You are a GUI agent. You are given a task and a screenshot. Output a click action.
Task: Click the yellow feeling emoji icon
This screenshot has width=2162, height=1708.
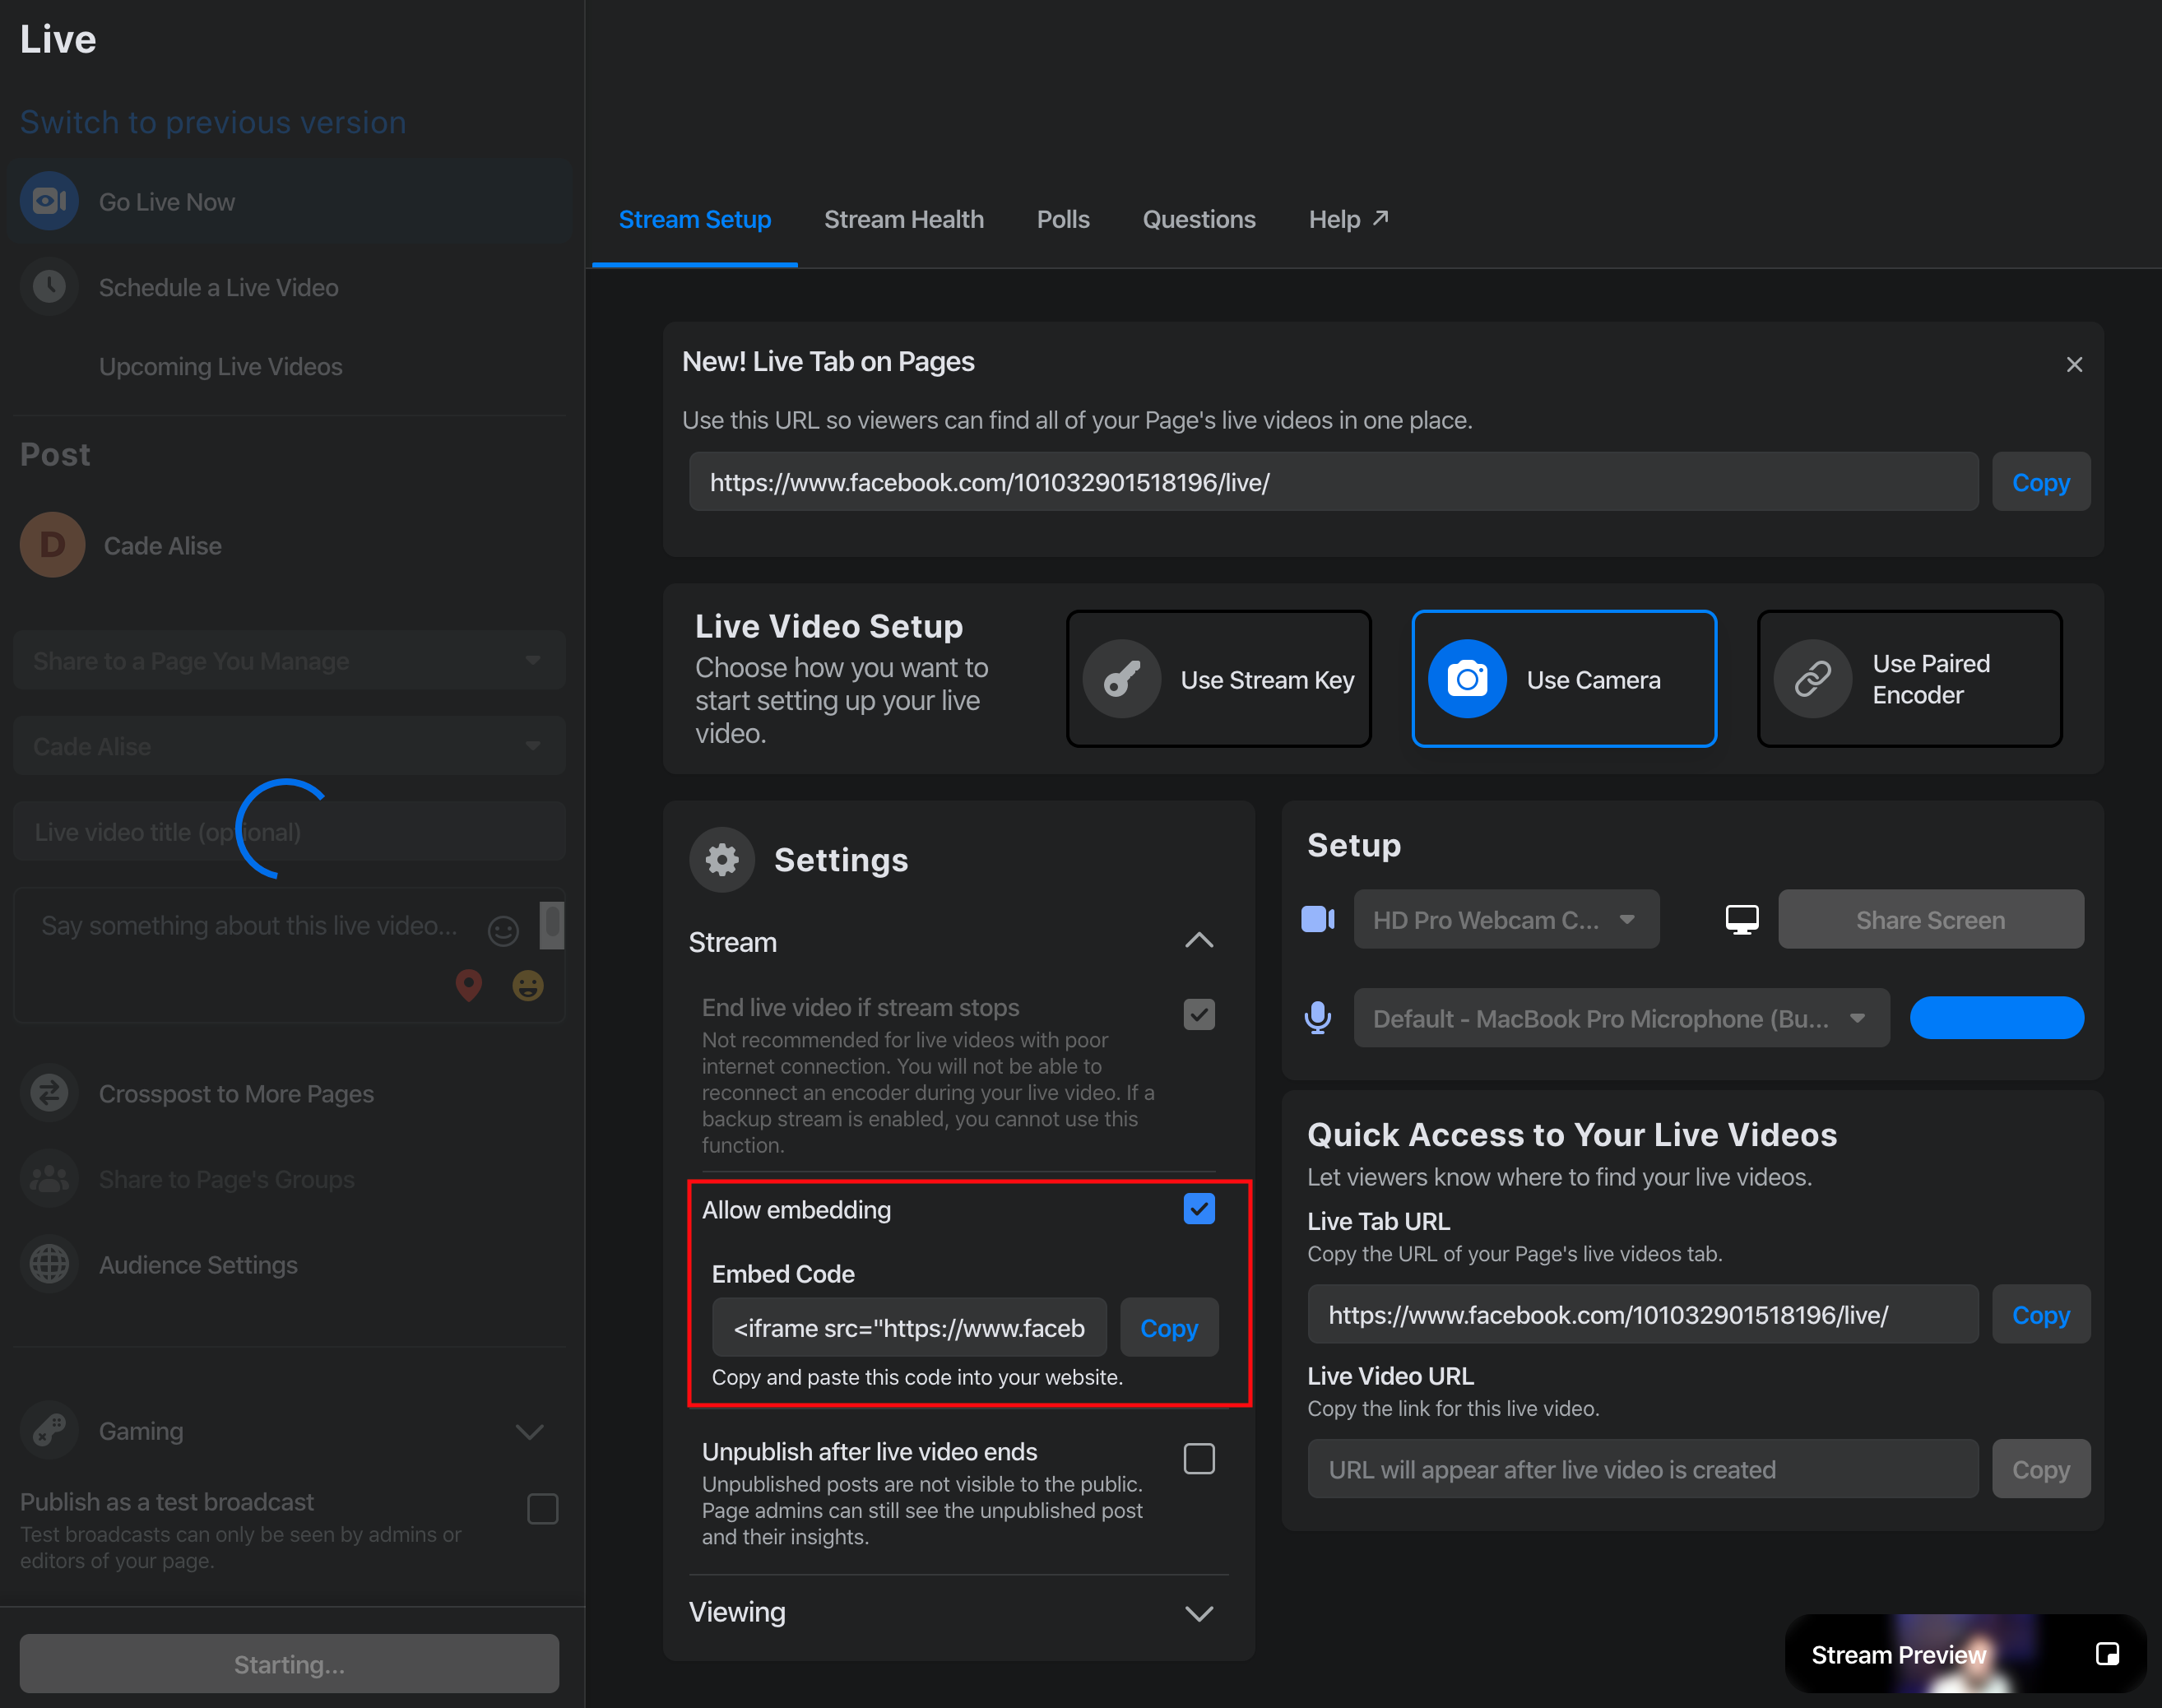click(x=528, y=986)
